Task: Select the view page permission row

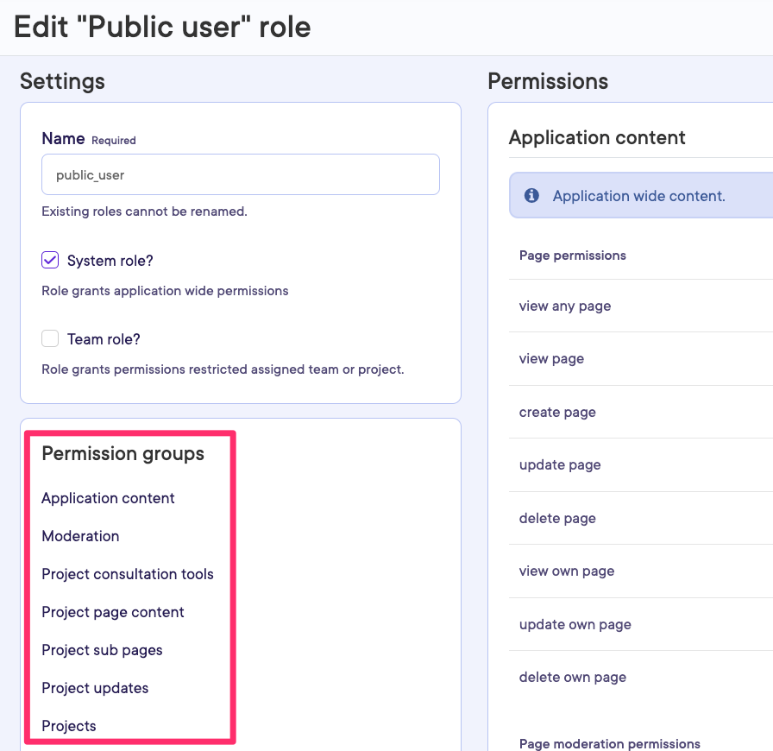Action: (x=551, y=359)
